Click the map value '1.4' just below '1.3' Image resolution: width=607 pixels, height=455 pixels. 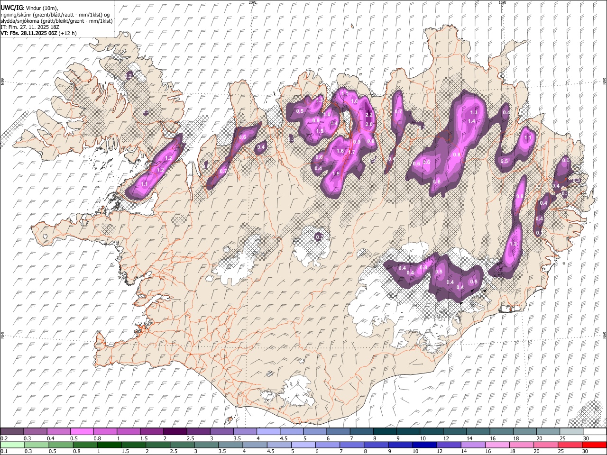tap(471, 121)
